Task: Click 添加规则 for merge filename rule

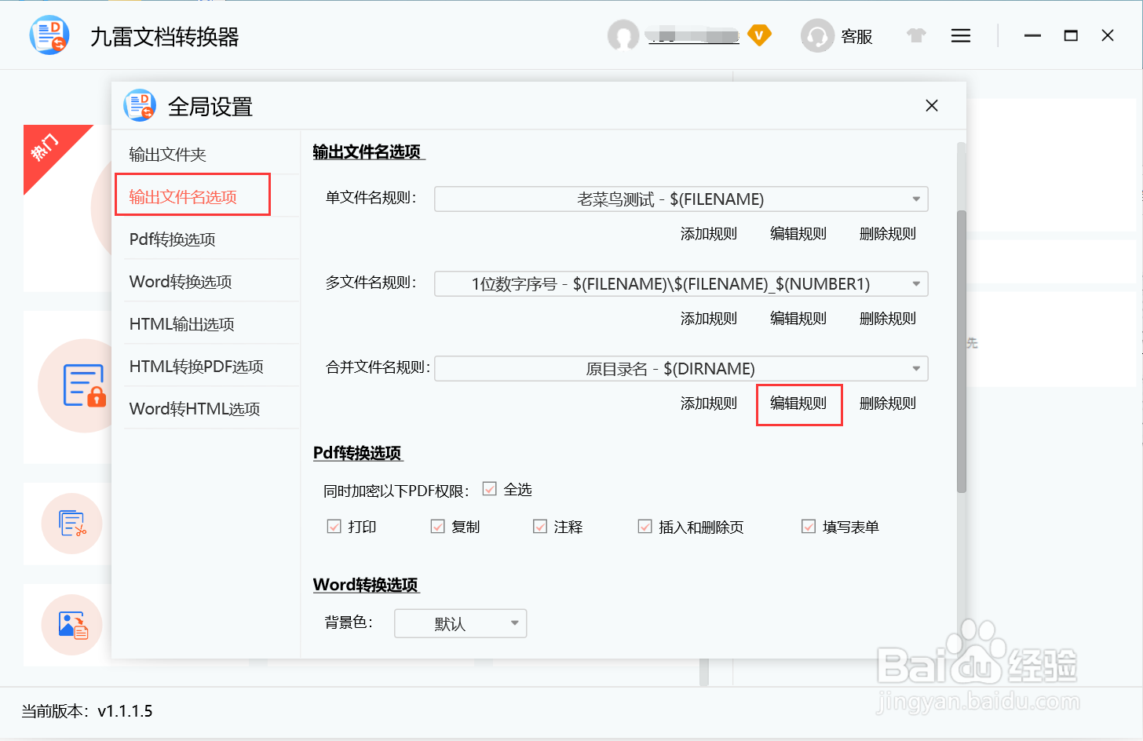Action: (709, 403)
